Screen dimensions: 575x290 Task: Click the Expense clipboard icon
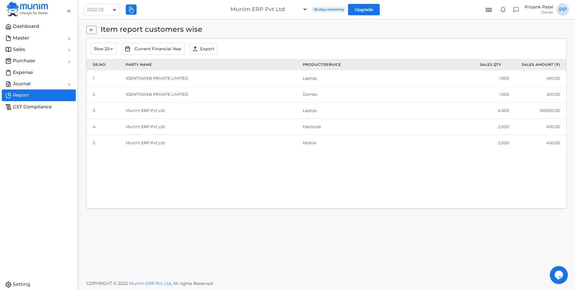click(8, 73)
